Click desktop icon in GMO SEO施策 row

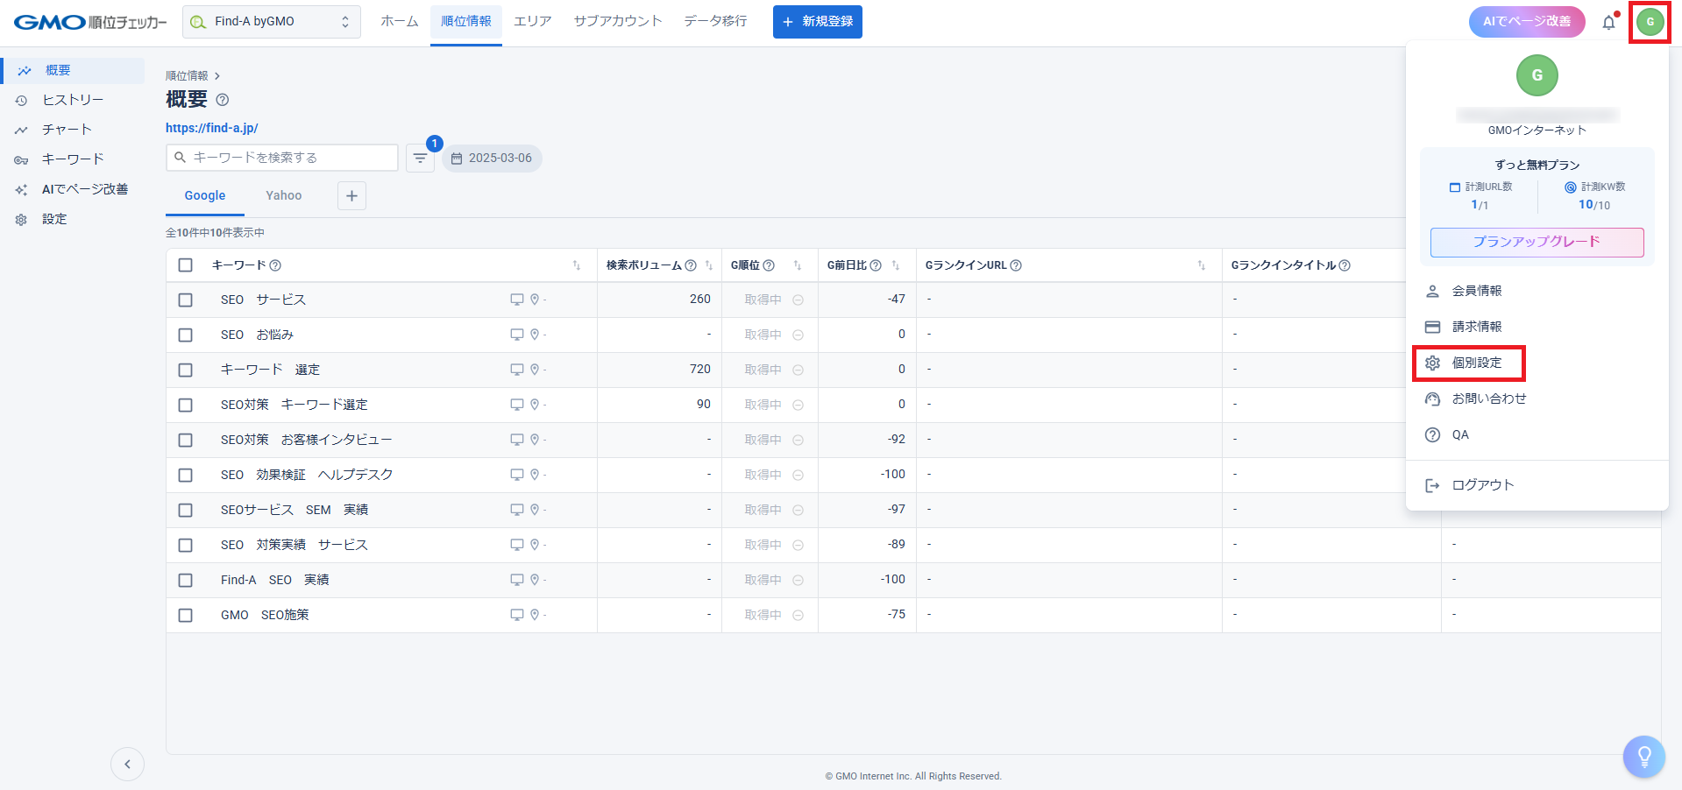[517, 615]
